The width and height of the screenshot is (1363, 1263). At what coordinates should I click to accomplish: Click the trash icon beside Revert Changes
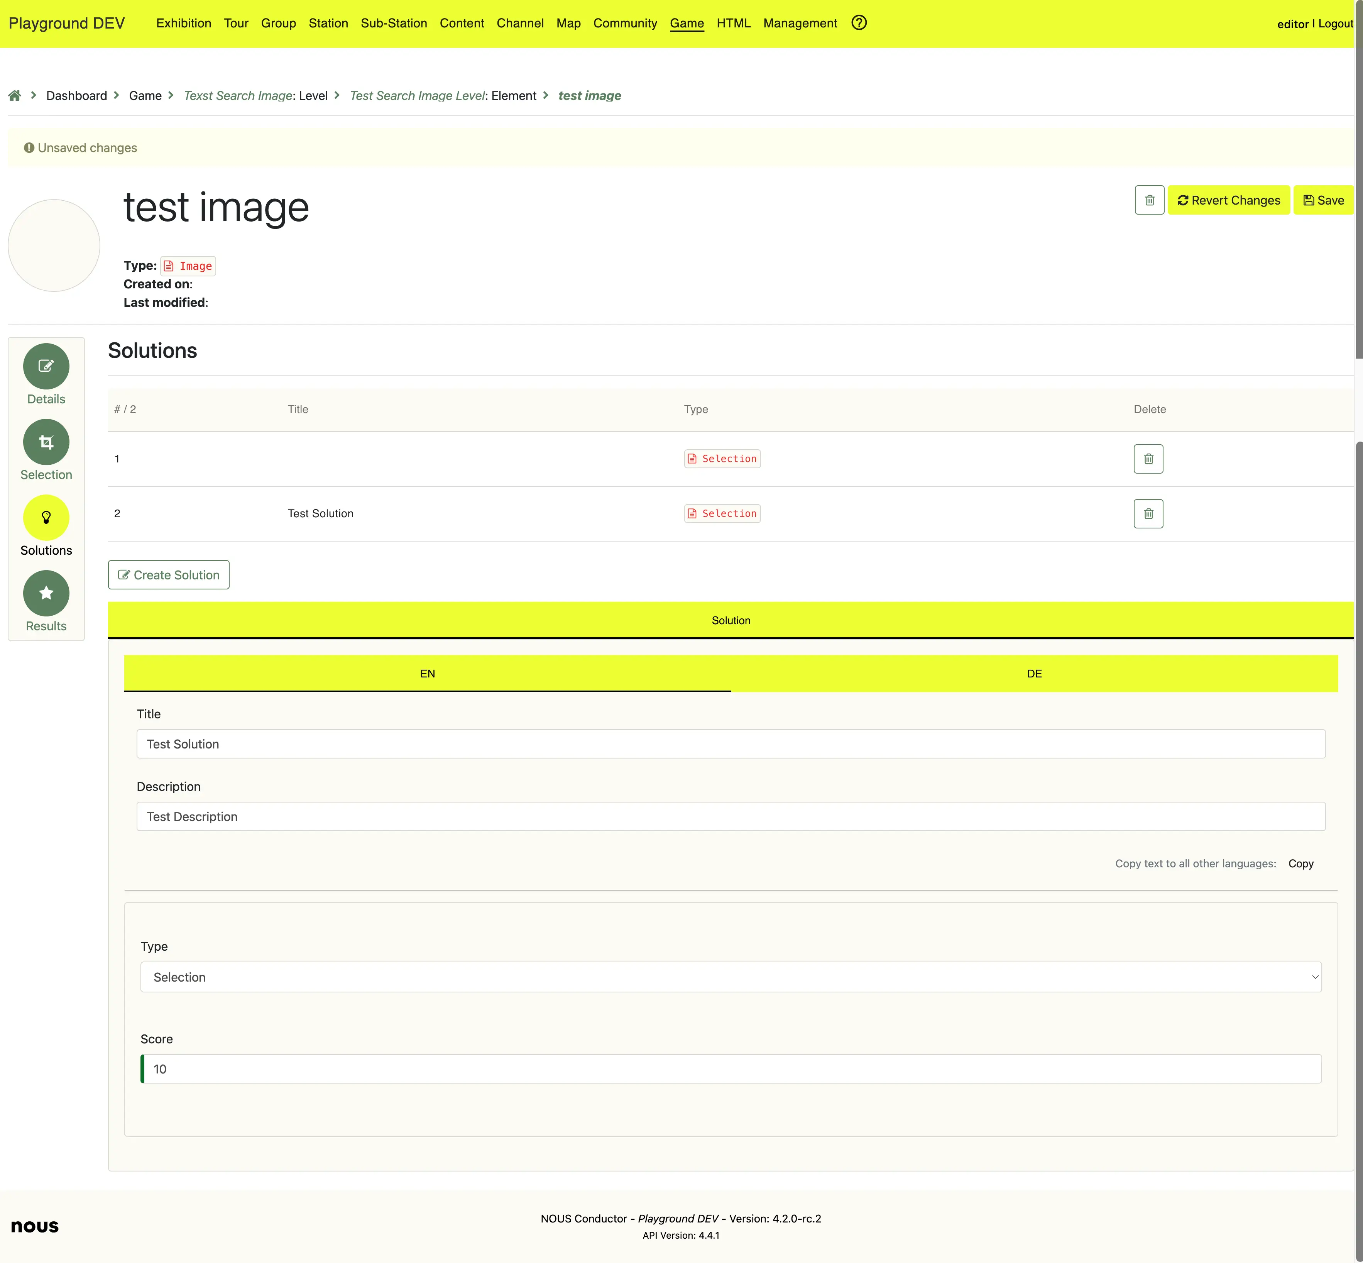[x=1149, y=200]
